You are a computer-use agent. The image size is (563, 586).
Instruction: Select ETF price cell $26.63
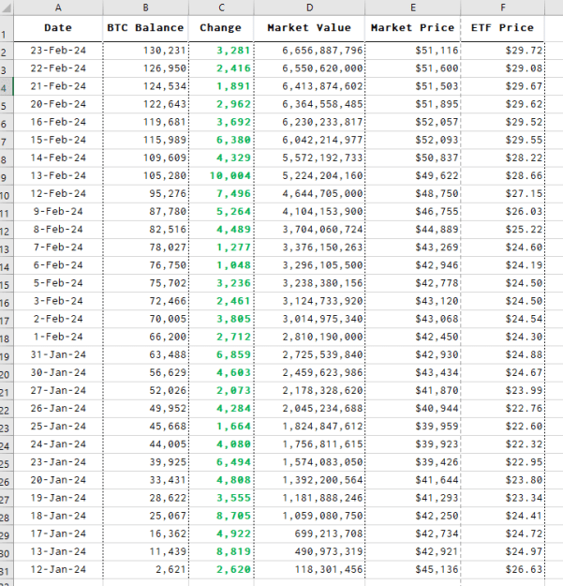[503, 569]
